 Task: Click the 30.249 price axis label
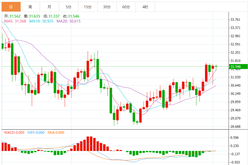click(235, 94)
